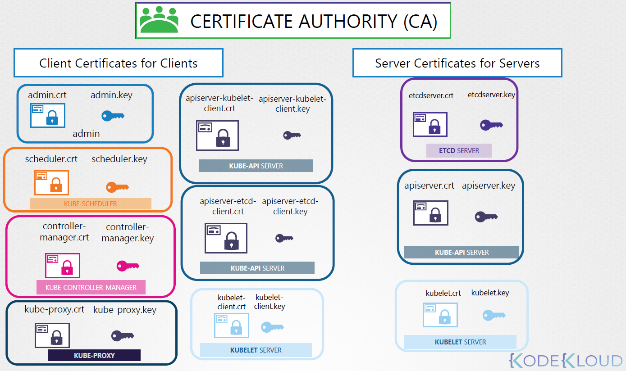Image resolution: width=626 pixels, height=371 pixels.
Task: Select the apiserver-etcd-client.crt certificate icon
Action: tap(226, 238)
